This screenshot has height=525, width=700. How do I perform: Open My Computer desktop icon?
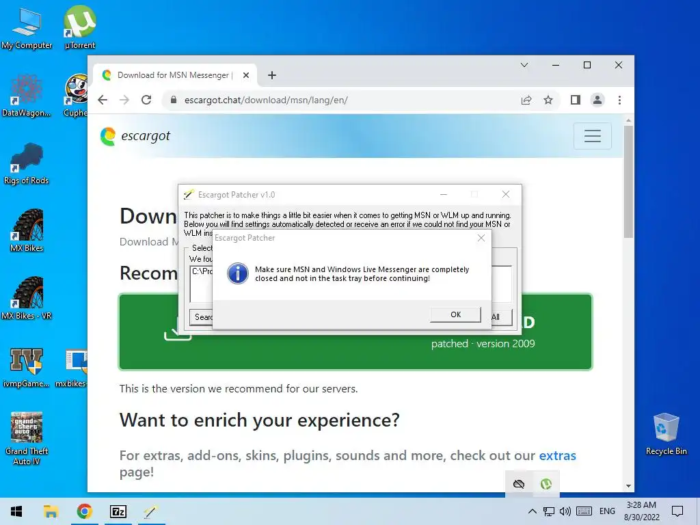pos(27,29)
